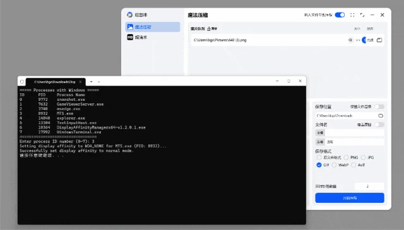The height and width of the screenshot is (230, 404).
Task: Select the terminal tab C:\Users\bgx\Downloads\Disp
Action: 55,82
